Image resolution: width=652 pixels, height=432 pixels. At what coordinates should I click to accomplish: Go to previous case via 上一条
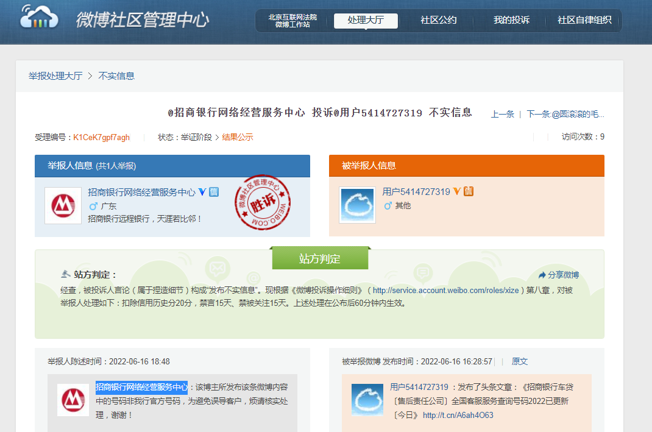502,115
